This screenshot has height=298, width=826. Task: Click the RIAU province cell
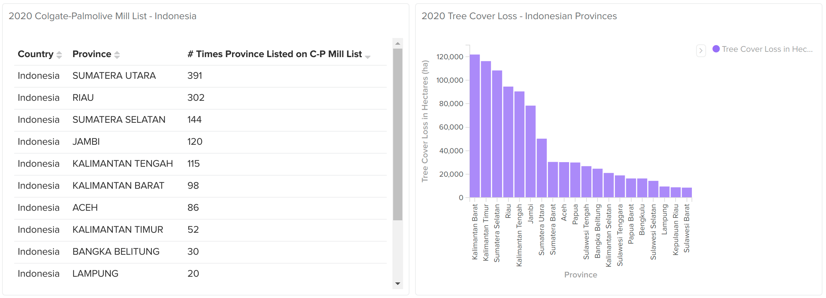coord(83,98)
